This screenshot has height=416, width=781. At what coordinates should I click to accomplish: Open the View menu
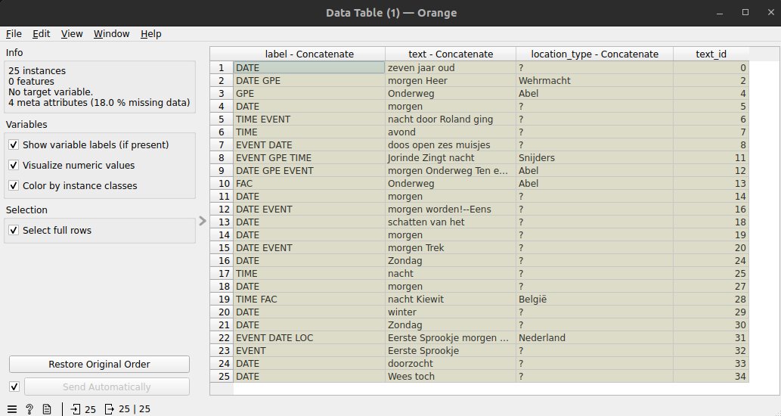click(x=72, y=34)
